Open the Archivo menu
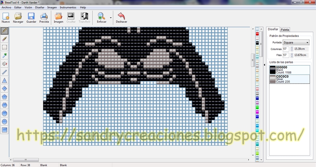Viewport: 316px width, 167px height. click(x=6, y=7)
